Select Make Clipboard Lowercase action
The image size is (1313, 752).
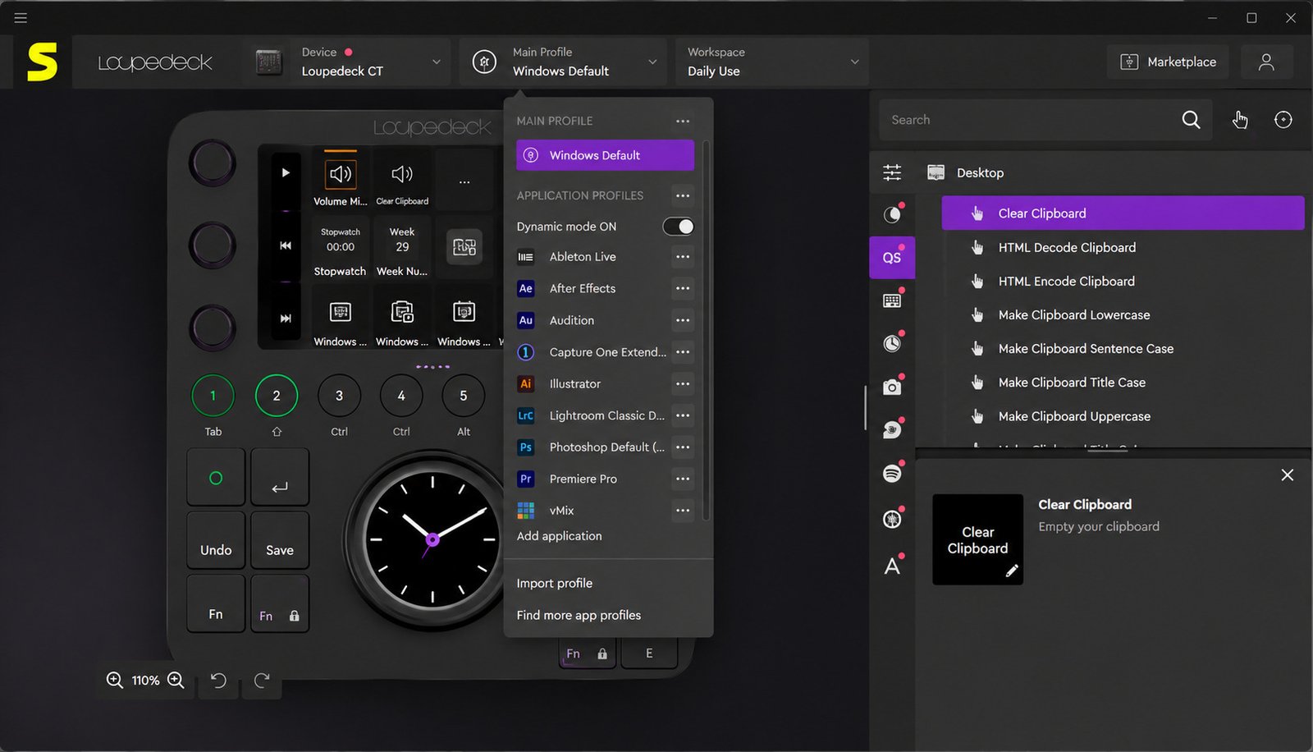point(1123,314)
